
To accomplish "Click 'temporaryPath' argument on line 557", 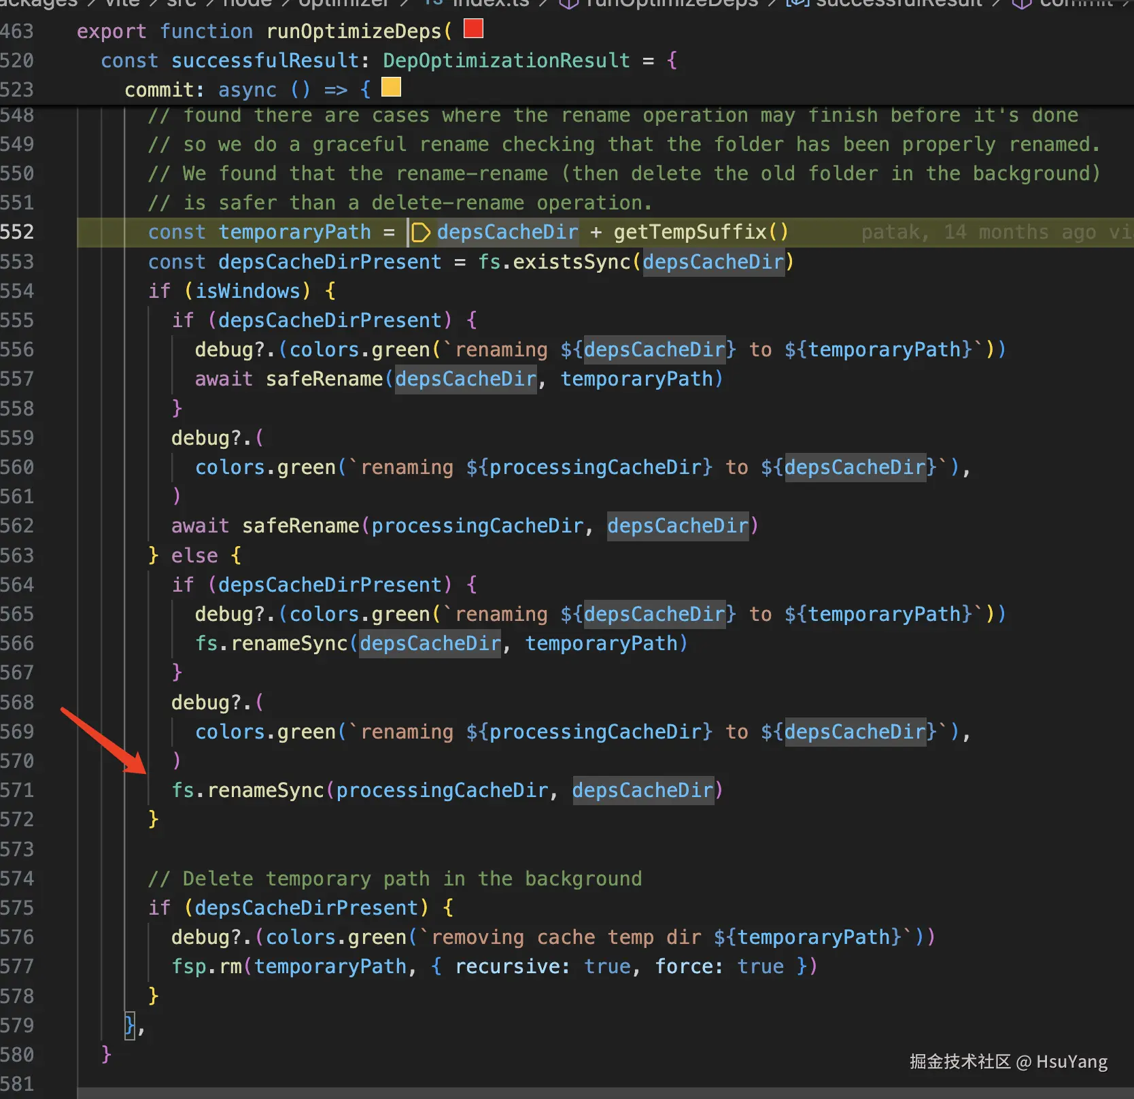I will point(636,379).
